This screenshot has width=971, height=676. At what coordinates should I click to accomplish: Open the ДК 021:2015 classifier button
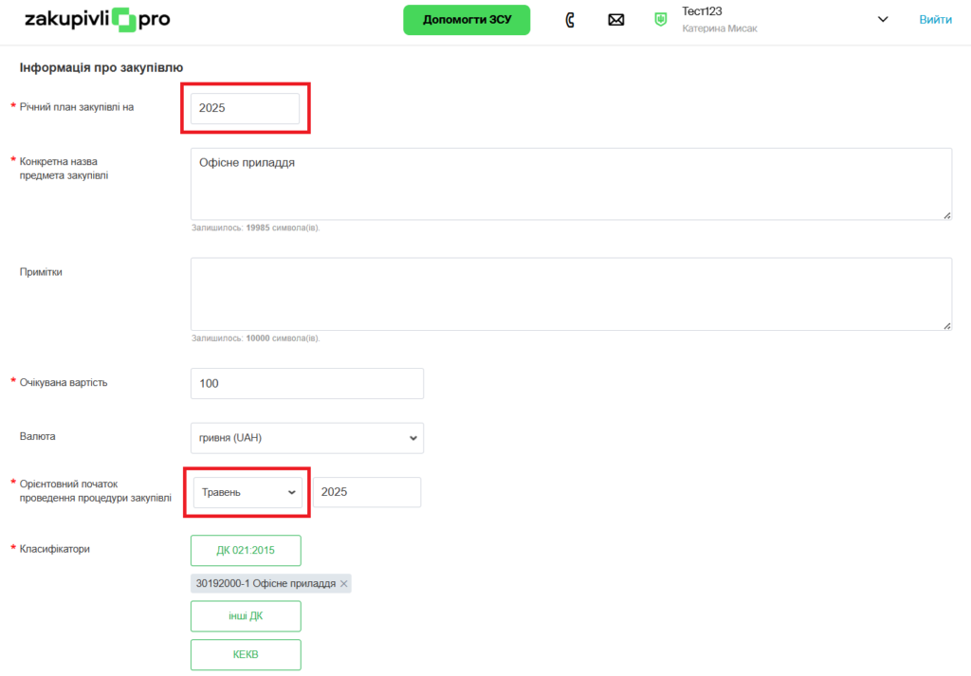point(246,551)
